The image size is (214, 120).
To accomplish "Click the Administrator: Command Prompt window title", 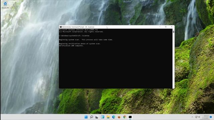I will click(x=78, y=27).
